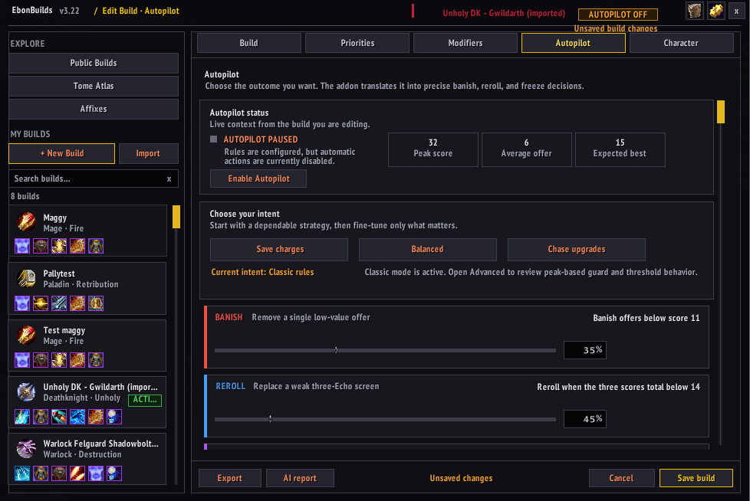Click the builds list scrollbar thumb
This screenshot has width=750, height=501.
[x=176, y=217]
